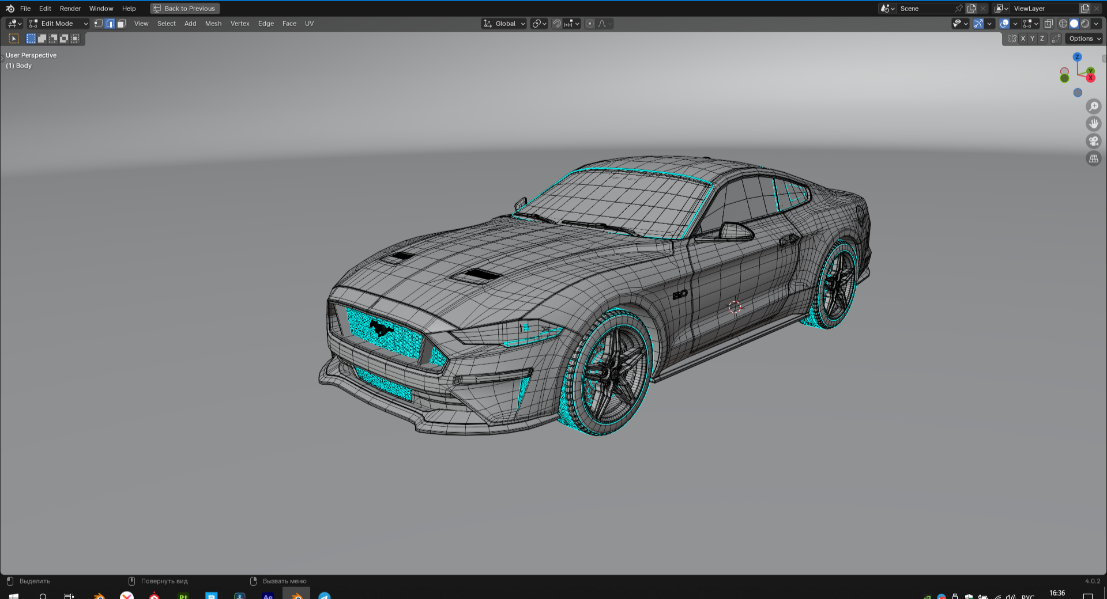Select the Tweak select tool icon

coord(14,39)
